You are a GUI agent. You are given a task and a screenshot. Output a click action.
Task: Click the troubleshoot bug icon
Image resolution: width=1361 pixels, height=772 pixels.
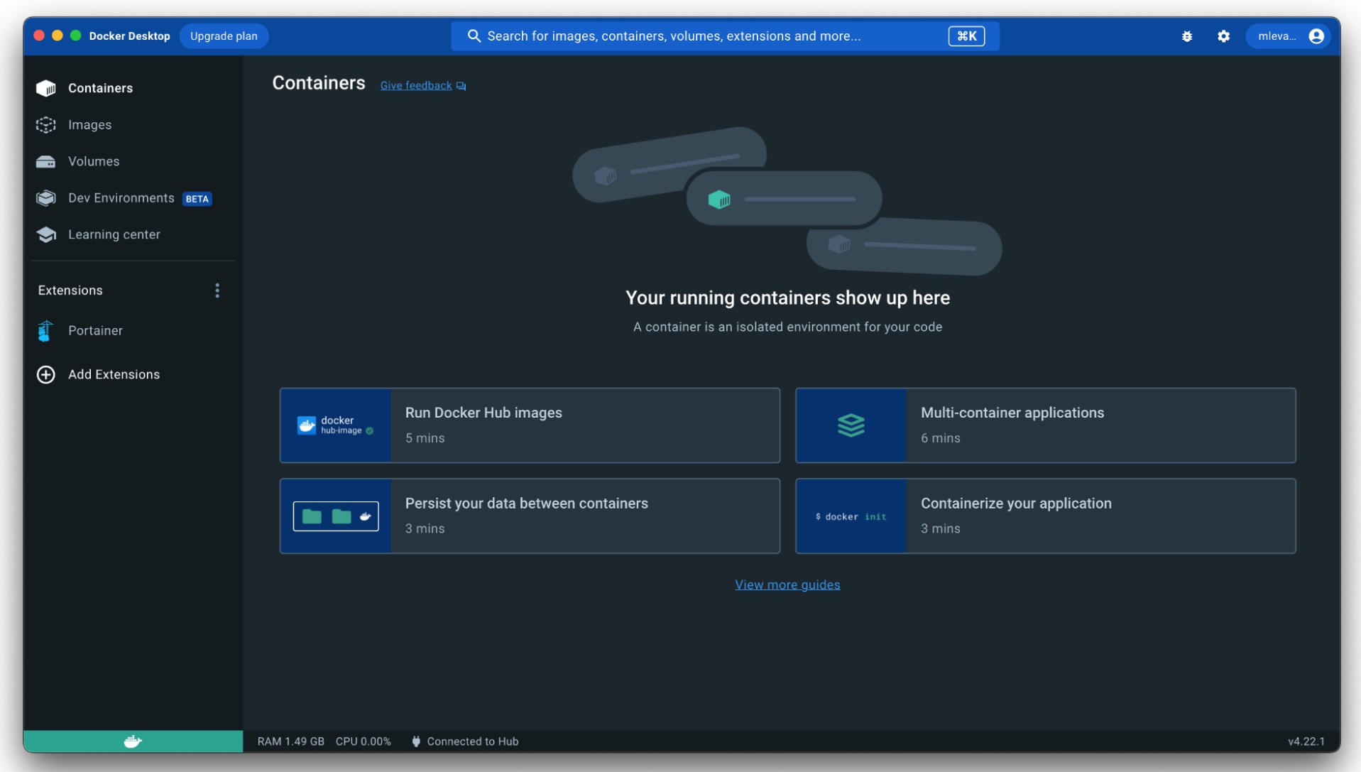pyautogui.click(x=1187, y=36)
